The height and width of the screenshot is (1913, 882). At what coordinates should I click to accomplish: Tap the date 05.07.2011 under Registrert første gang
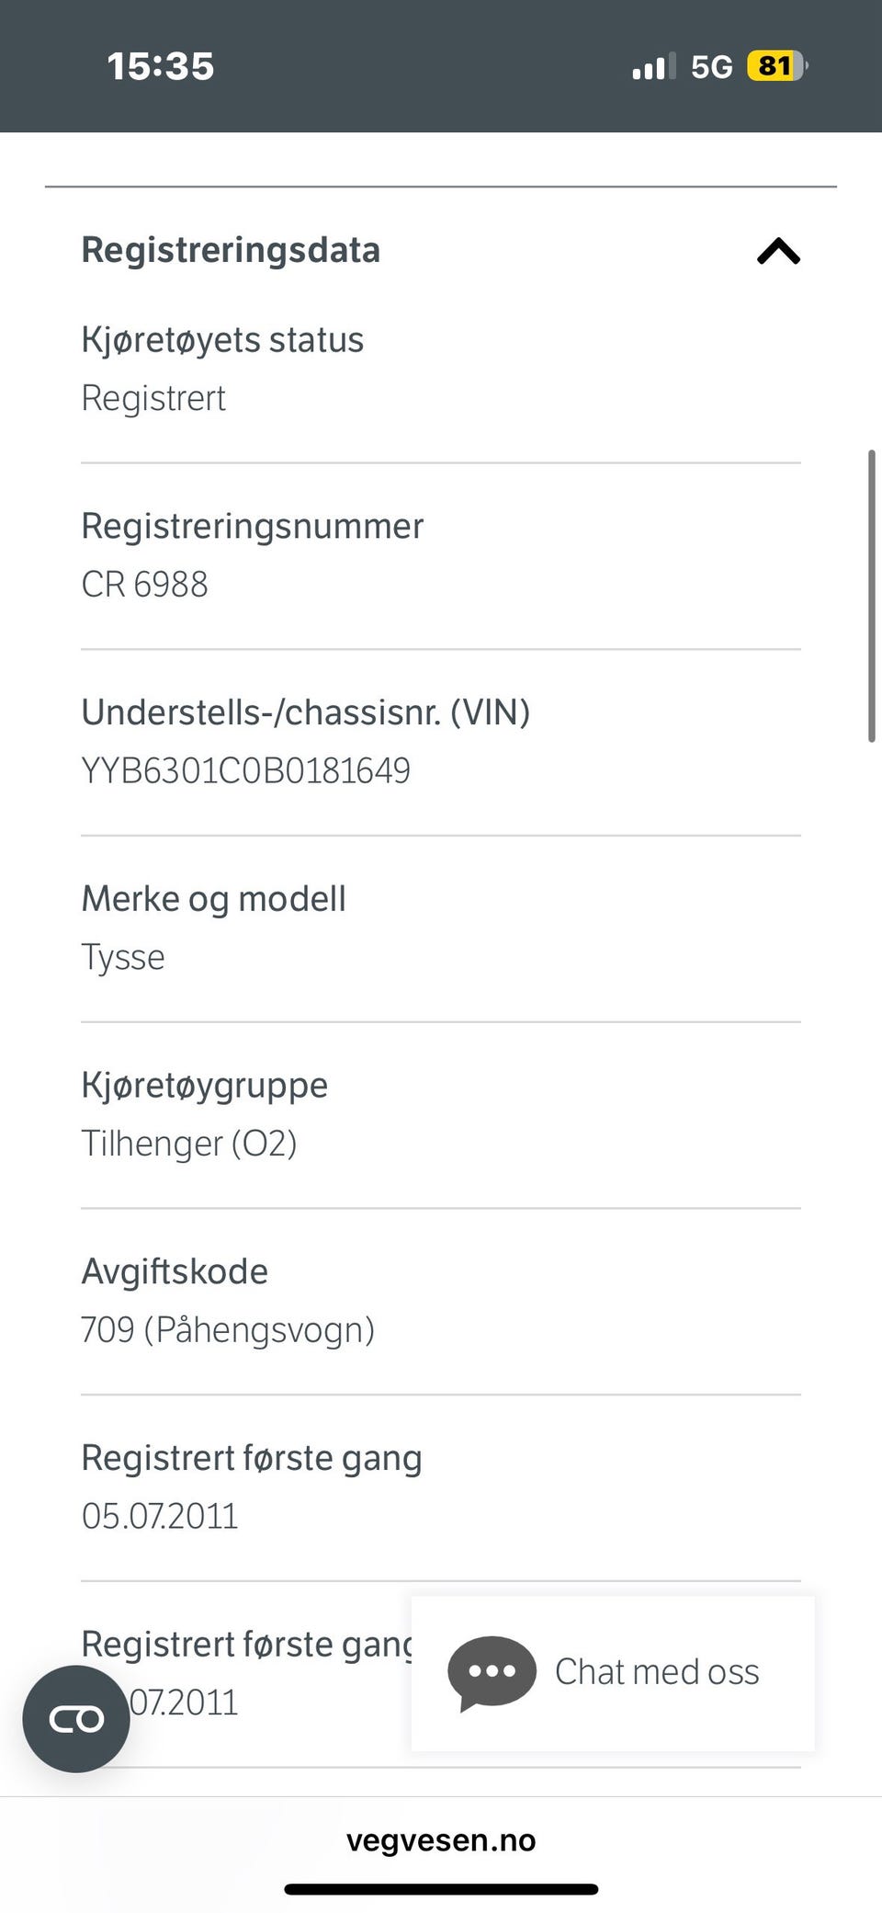[160, 1516]
